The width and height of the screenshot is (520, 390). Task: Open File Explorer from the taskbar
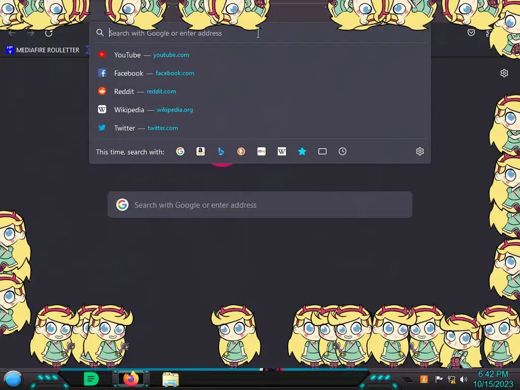click(x=171, y=379)
